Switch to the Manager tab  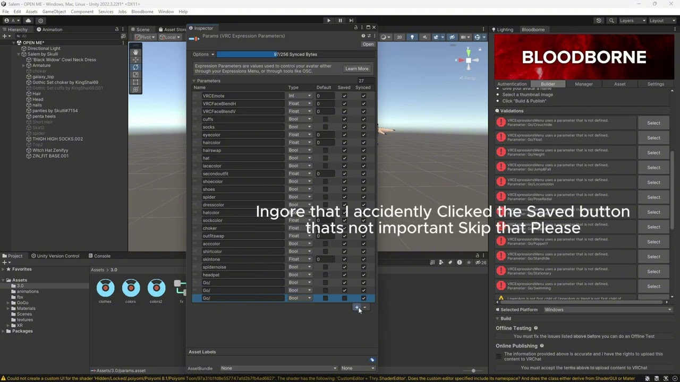(584, 84)
